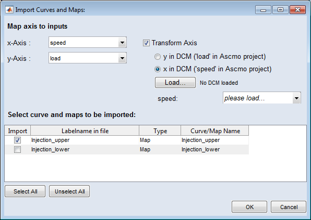311x220 pixels.
Task: Uncheck the Transform Axis checkbox
Action: pos(146,43)
